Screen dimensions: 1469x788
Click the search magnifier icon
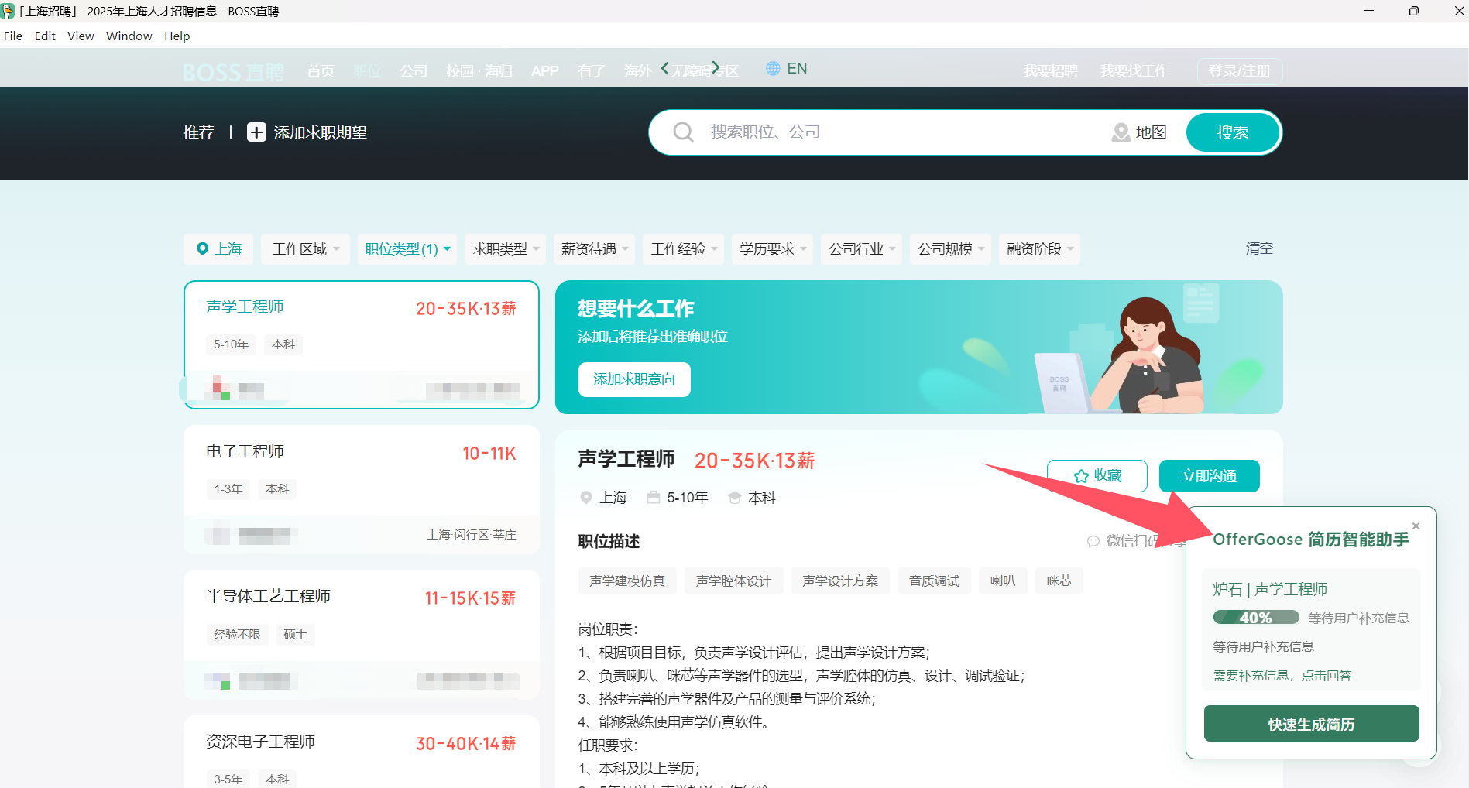click(683, 132)
